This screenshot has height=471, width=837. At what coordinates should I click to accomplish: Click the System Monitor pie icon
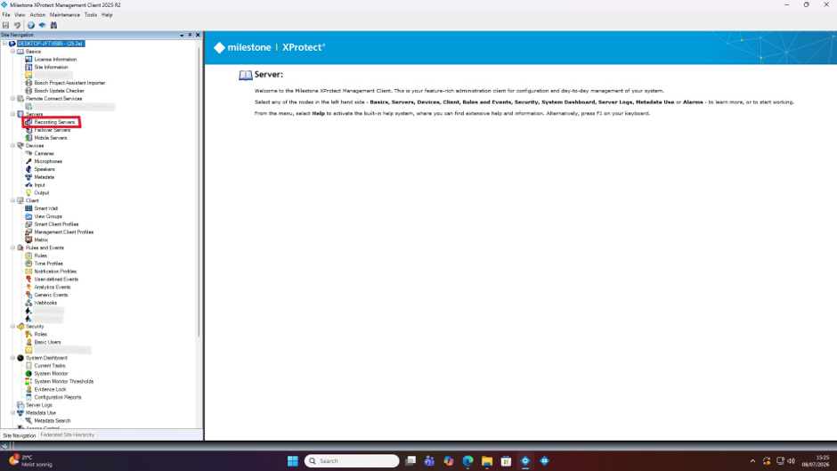tap(28, 374)
